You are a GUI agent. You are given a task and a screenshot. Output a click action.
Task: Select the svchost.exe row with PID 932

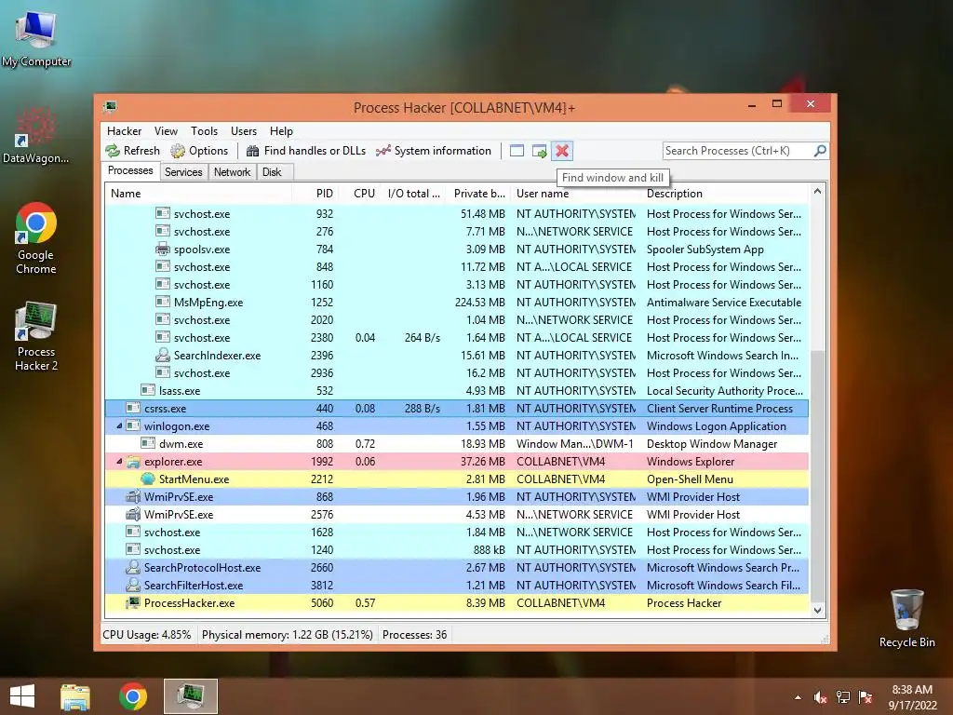457,214
